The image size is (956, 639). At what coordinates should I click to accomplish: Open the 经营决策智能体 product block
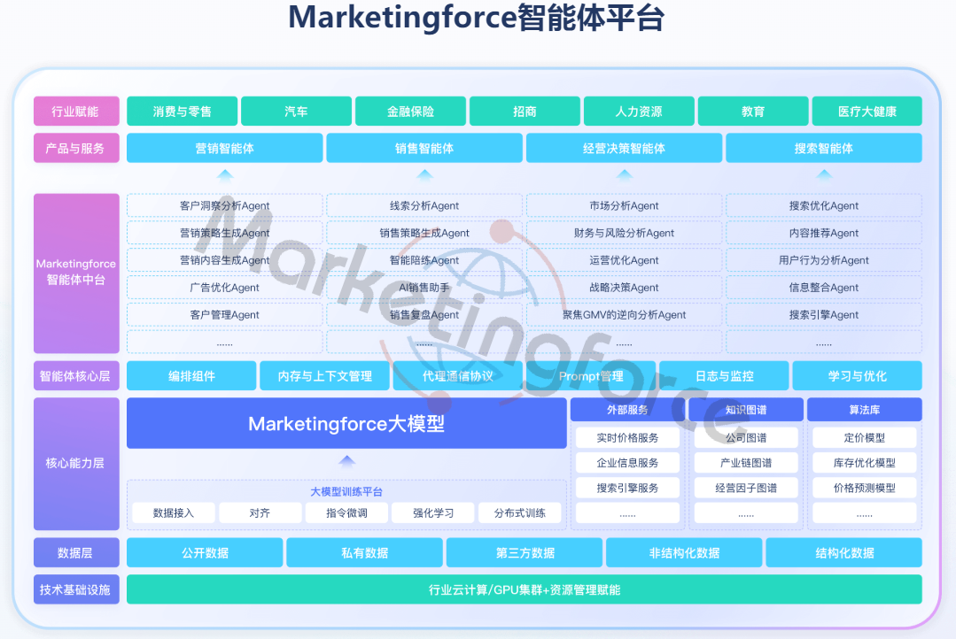click(624, 148)
